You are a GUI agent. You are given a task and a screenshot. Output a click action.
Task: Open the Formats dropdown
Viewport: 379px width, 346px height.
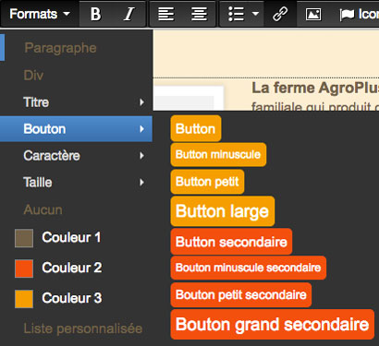[40, 14]
